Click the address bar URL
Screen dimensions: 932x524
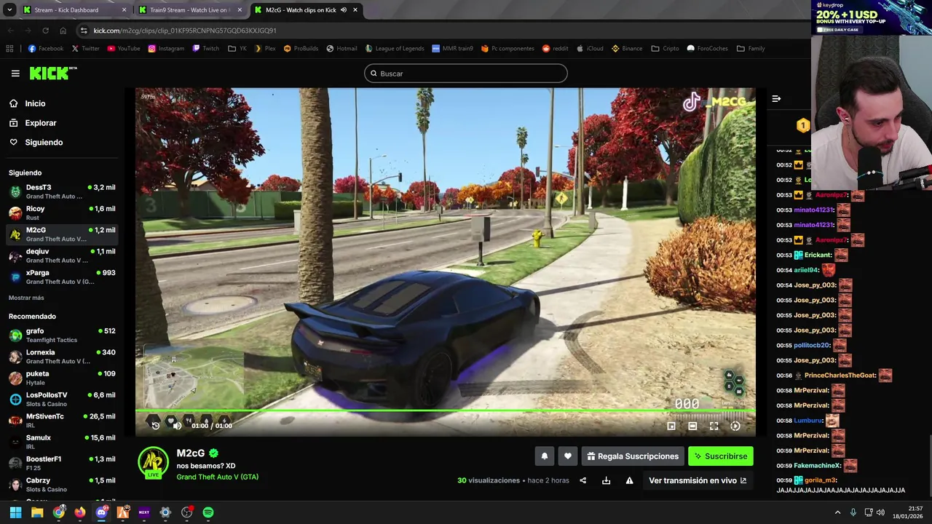point(185,31)
